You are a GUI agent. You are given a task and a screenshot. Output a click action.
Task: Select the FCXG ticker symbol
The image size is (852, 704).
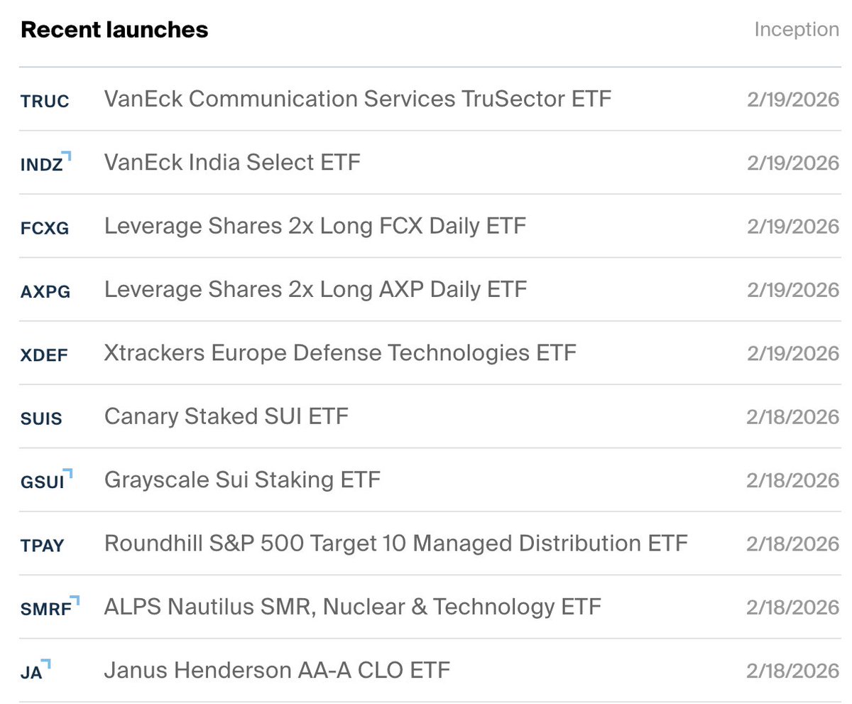45,228
